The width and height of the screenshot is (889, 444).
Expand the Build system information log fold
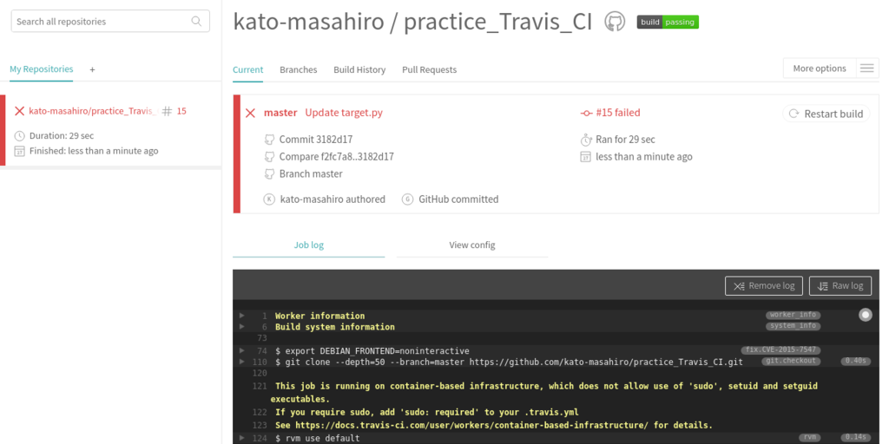242,327
